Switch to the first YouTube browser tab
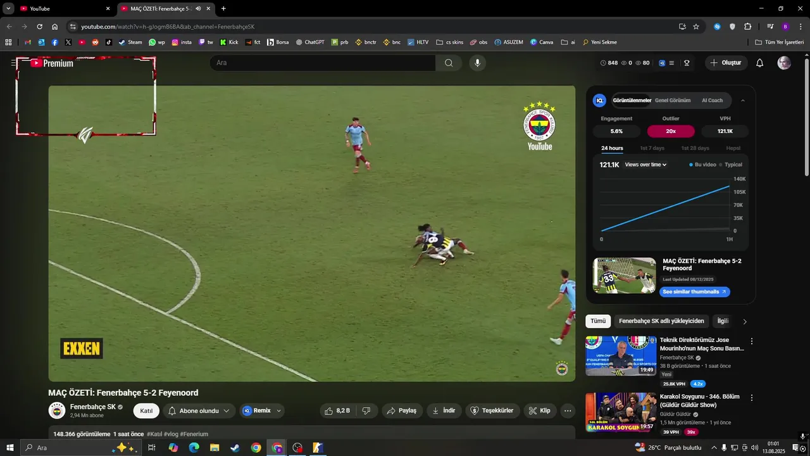 coord(65,9)
